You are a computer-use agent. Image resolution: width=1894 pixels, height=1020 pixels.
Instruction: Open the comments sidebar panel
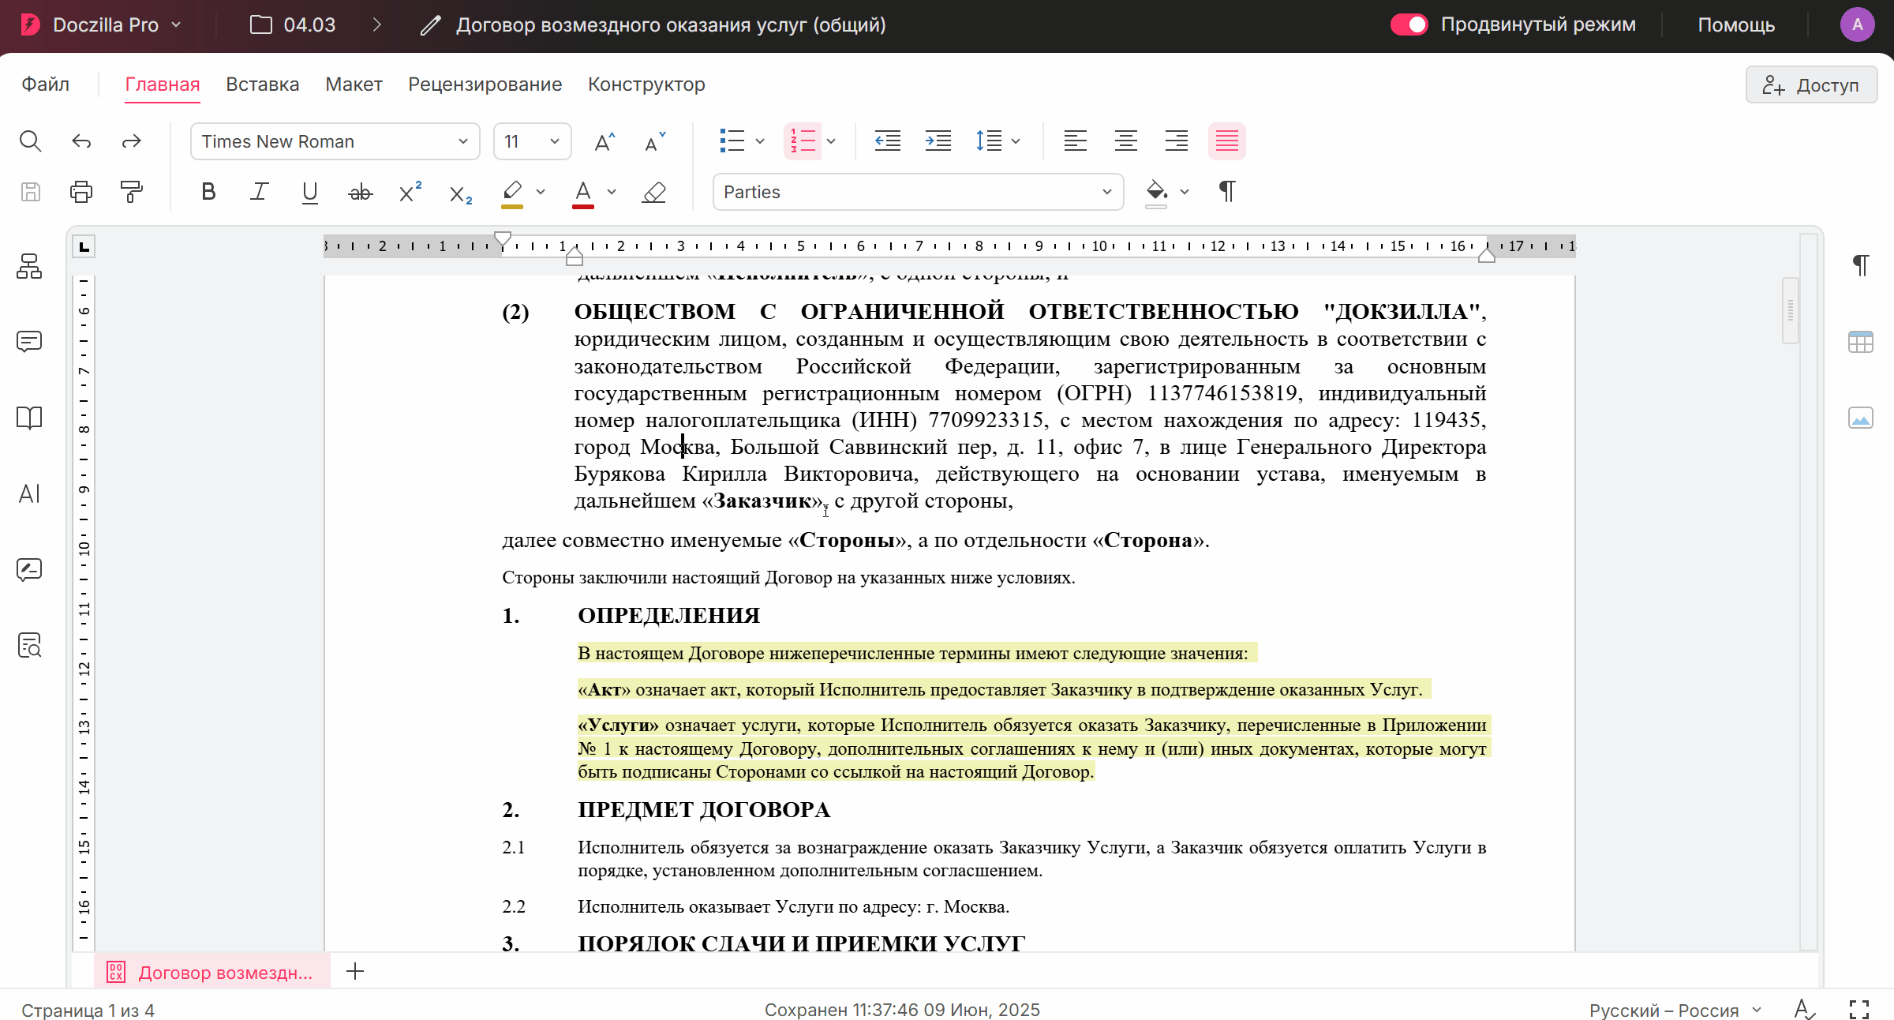[29, 342]
